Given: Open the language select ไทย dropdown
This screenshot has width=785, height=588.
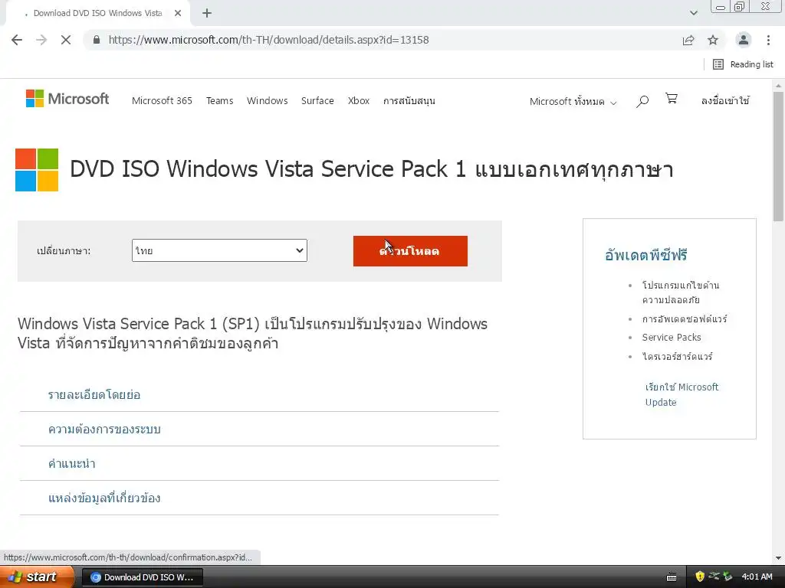Looking at the screenshot, I should [219, 250].
